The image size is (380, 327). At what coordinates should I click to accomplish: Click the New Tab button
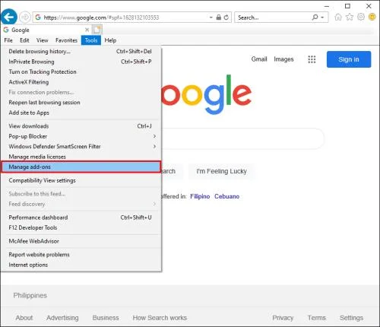pos(97,30)
